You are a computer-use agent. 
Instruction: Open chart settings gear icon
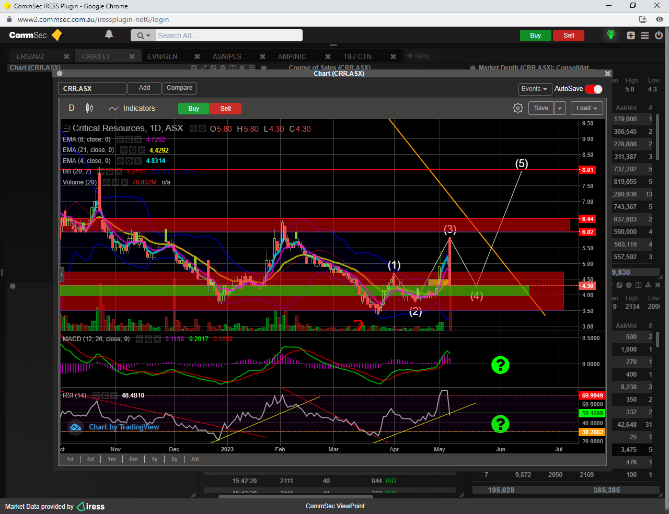tap(518, 108)
